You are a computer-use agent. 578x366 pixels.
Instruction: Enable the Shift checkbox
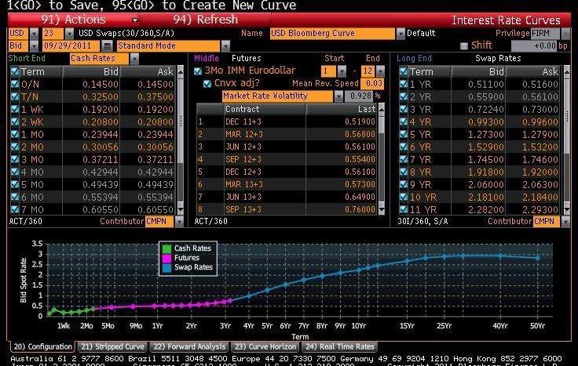click(x=463, y=46)
